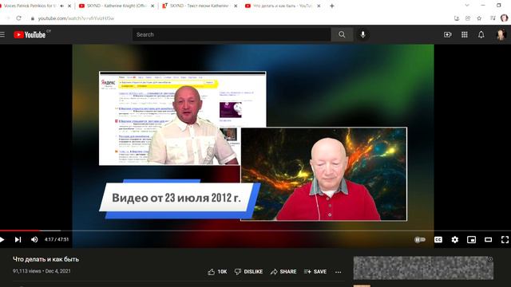The width and height of the screenshot is (511, 287).
Task: Click the search magnifier button
Action: (342, 34)
